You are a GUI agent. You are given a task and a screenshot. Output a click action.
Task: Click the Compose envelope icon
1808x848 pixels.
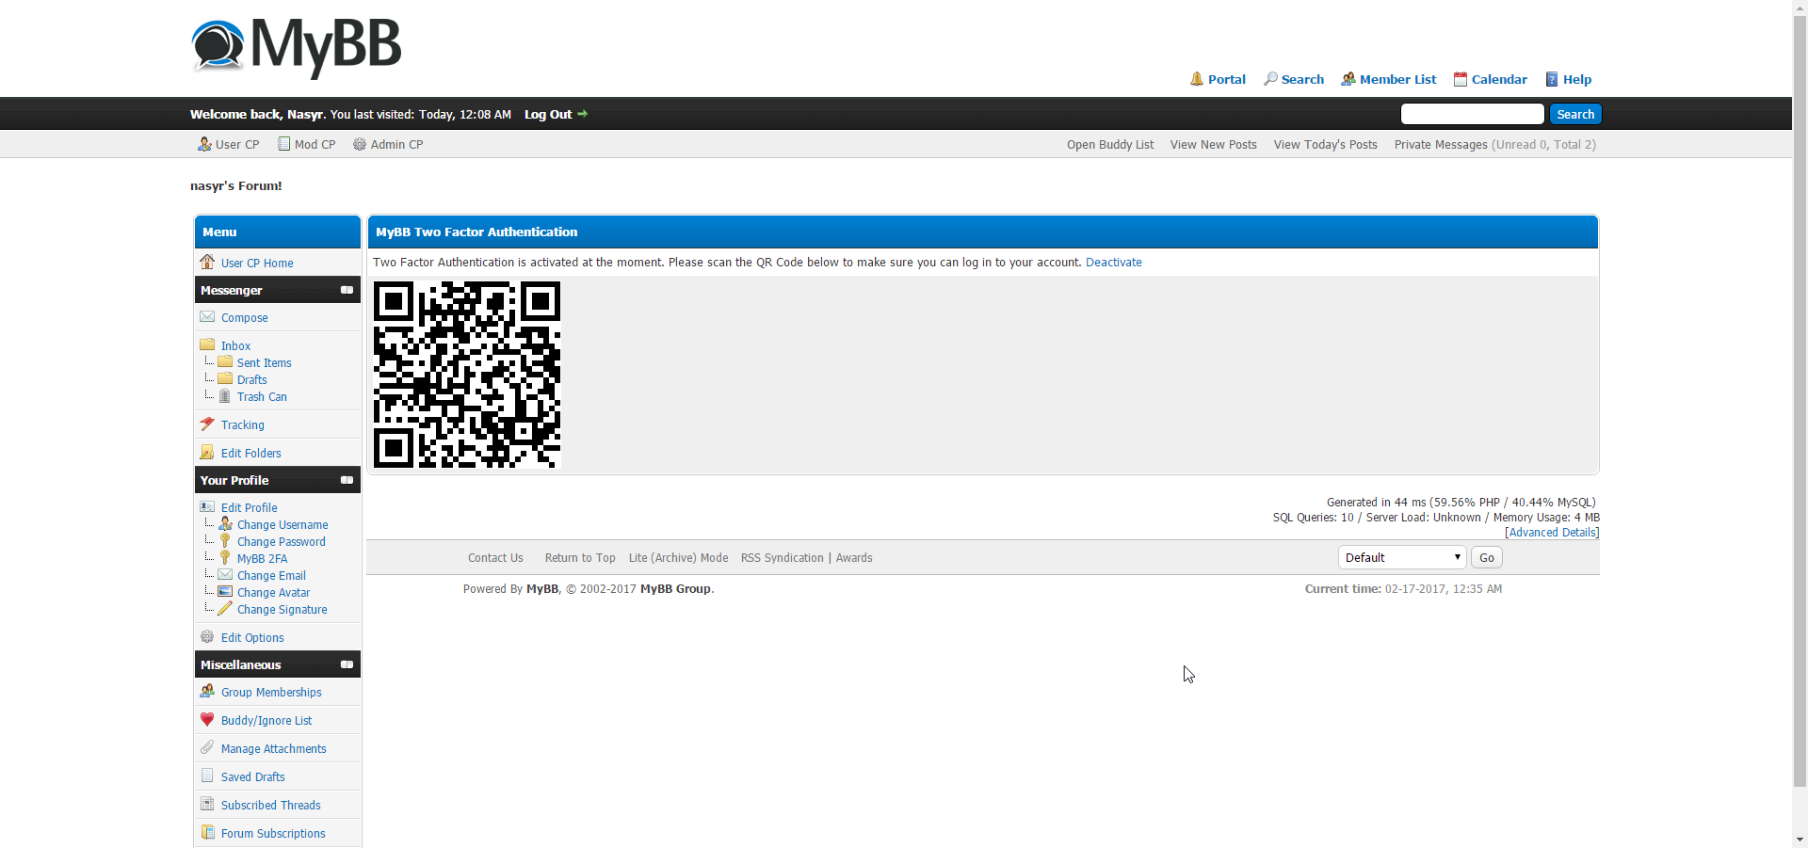coord(207,317)
